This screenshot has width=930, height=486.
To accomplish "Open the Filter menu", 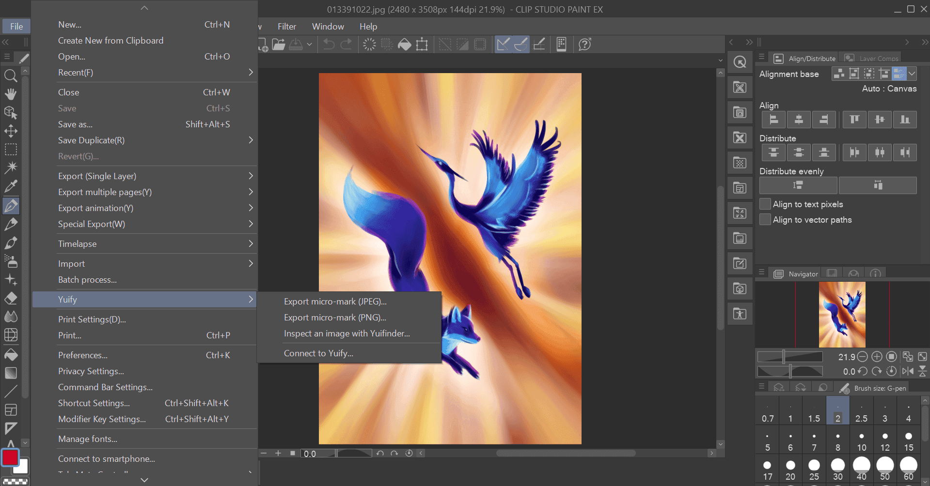I will [x=287, y=27].
